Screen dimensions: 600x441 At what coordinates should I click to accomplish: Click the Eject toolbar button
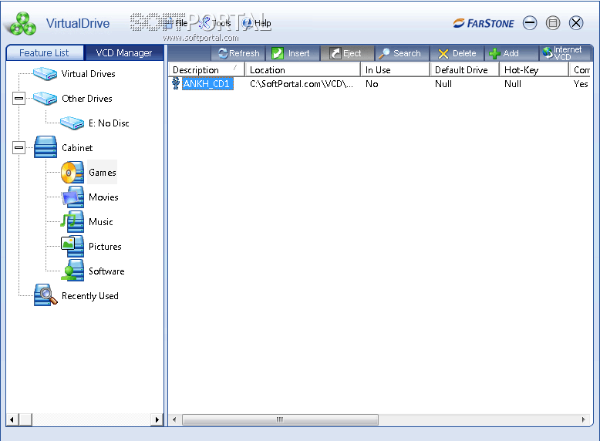346,53
